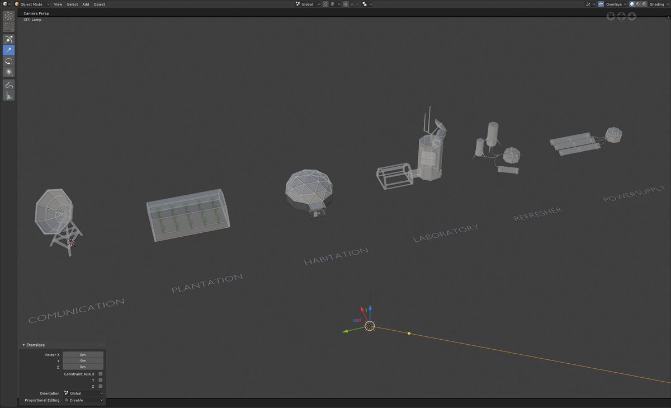The width and height of the screenshot is (671, 408).
Task: Open header Global orientation dropdown
Action: point(308,4)
